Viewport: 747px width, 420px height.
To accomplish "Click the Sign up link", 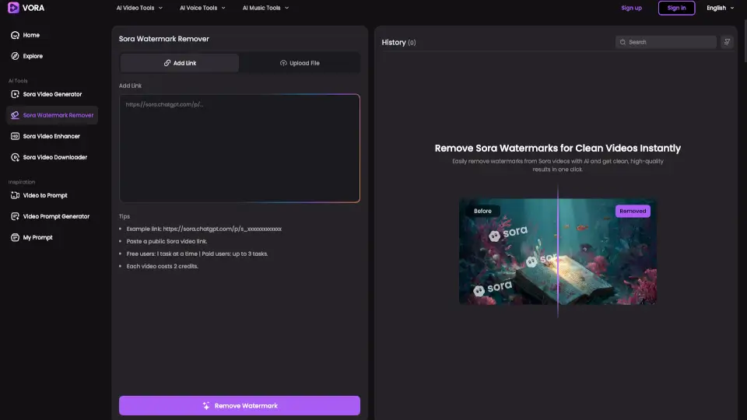I will coord(631,8).
